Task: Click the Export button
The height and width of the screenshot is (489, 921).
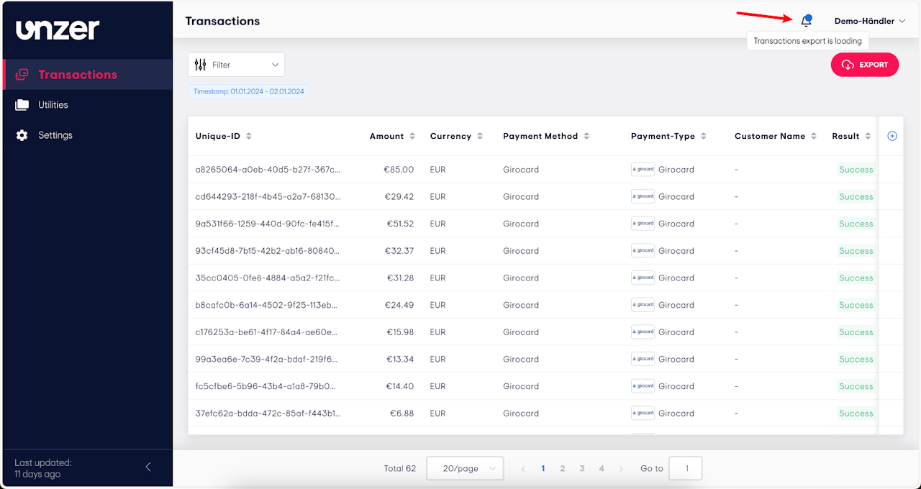Action: point(864,65)
